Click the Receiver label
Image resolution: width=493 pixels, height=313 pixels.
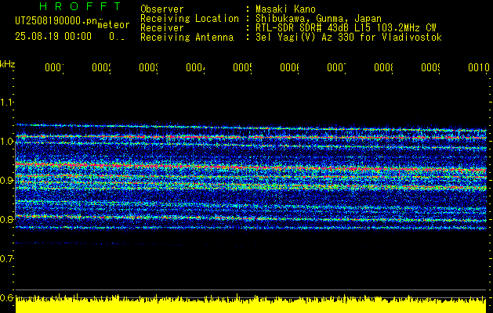pos(162,28)
